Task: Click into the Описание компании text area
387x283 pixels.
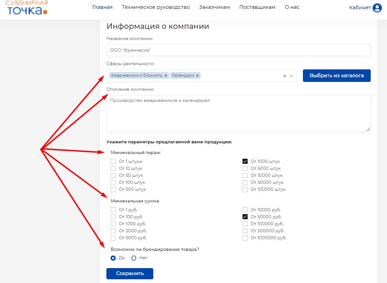Action: [238, 114]
